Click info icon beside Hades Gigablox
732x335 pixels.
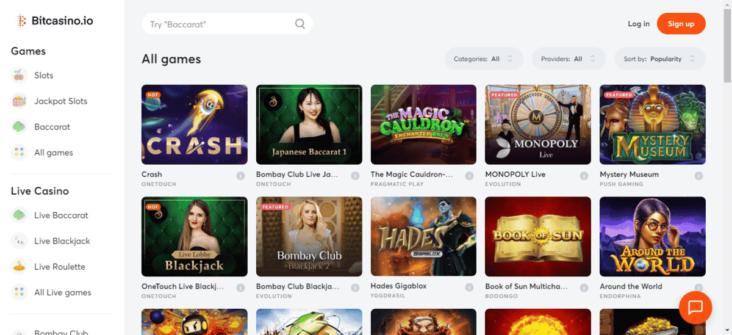tap(469, 287)
